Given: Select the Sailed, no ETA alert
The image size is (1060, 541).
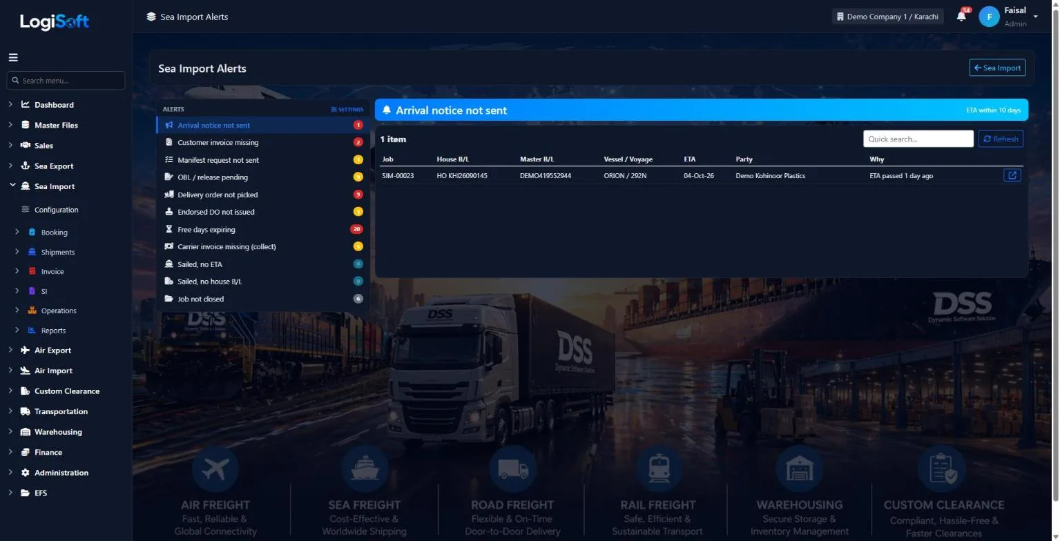Looking at the screenshot, I should [x=262, y=264].
